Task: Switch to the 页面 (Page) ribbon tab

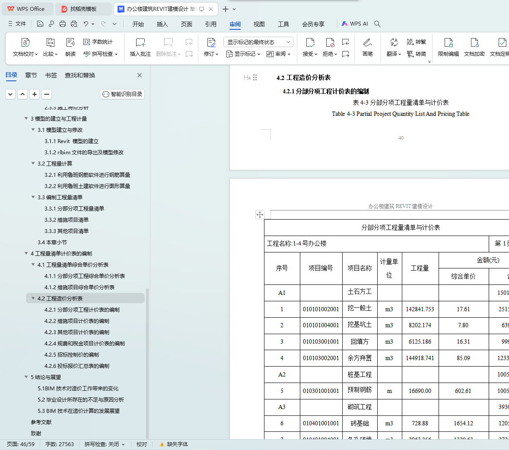Action: [186, 24]
